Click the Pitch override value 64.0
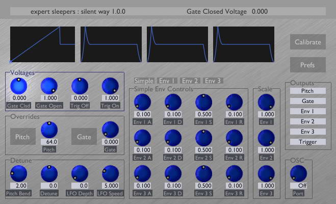 tap(49, 142)
